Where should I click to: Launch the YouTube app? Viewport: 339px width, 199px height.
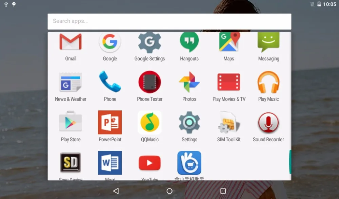pyautogui.click(x=149, y=163)
